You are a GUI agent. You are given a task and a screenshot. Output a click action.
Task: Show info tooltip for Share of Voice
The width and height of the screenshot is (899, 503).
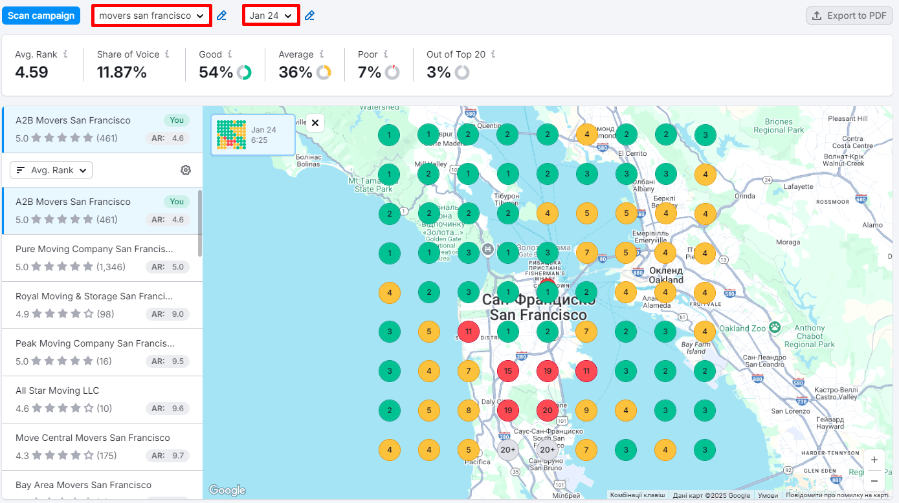pos(167,54)
